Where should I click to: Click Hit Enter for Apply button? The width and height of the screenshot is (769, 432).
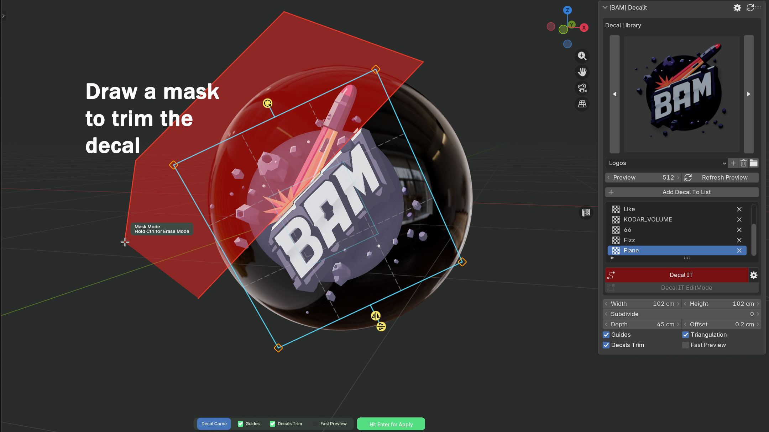391,424
